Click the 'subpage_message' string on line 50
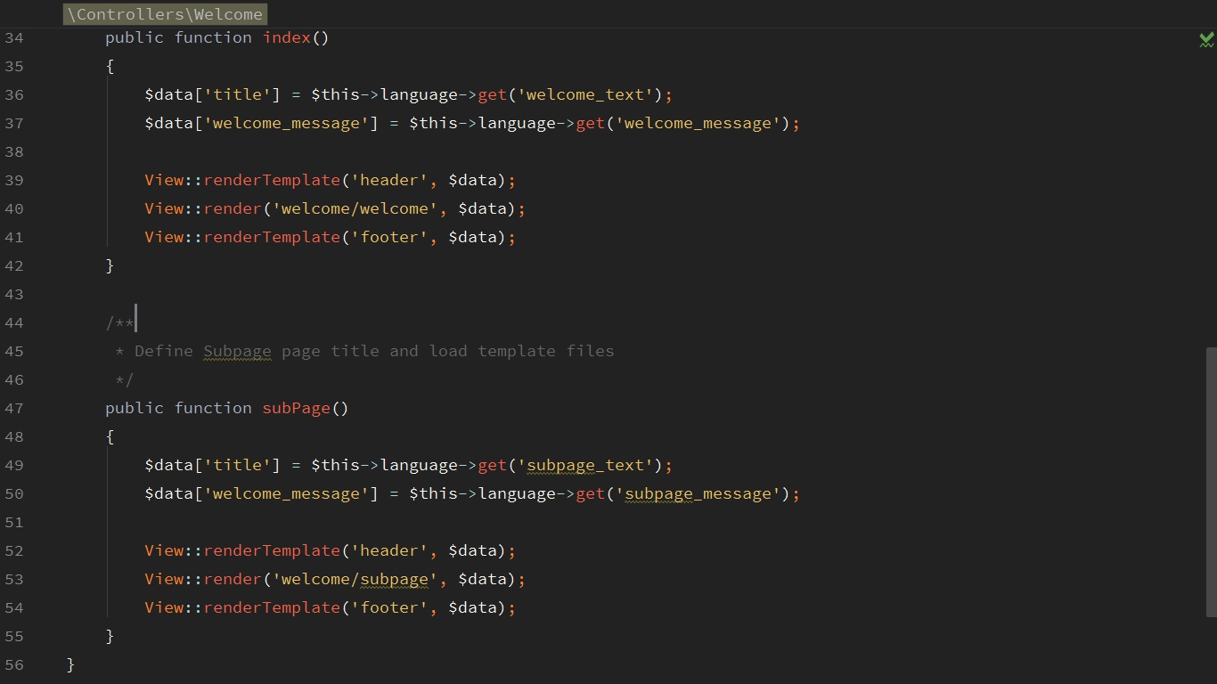Viewport: 1217px width, 684px height. [x=698, y=493]
